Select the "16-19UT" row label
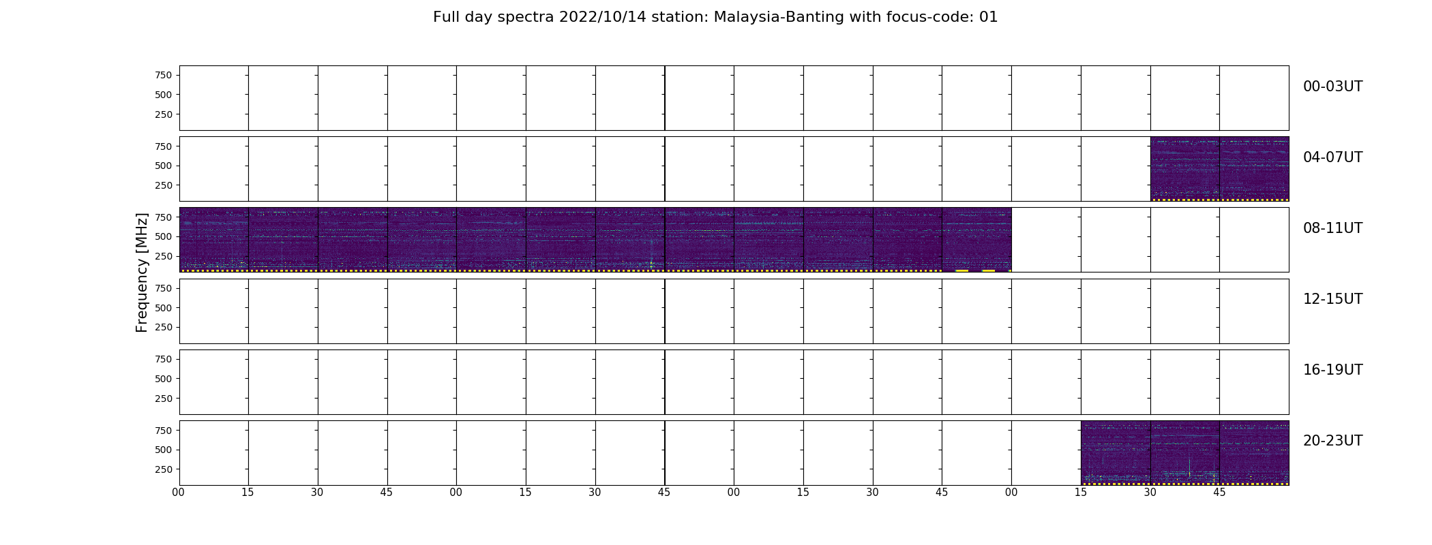Screen dimensions: 1432x545 tap(1332, 370)
